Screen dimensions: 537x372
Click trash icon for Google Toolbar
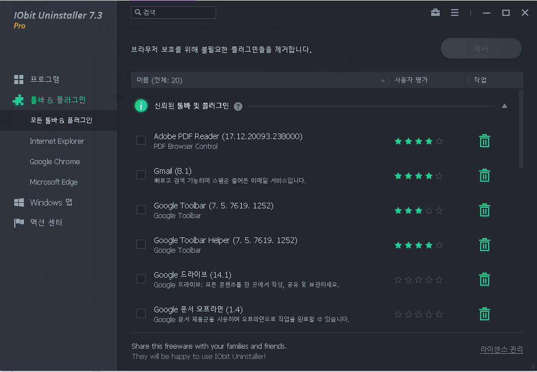[484, 210]
